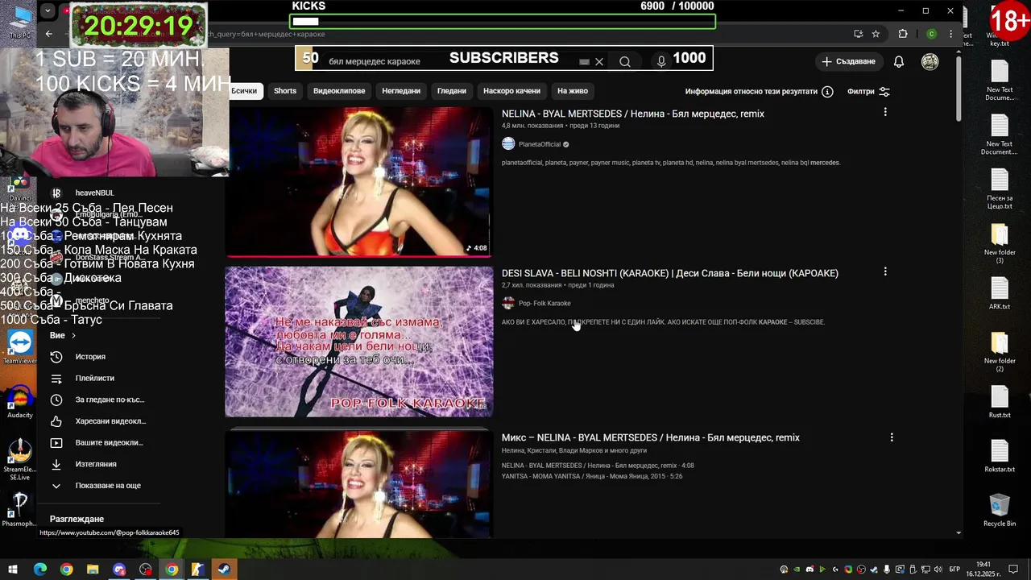
Task: Open the Микс – NELINA playlist title
Action: click(651, 437)
